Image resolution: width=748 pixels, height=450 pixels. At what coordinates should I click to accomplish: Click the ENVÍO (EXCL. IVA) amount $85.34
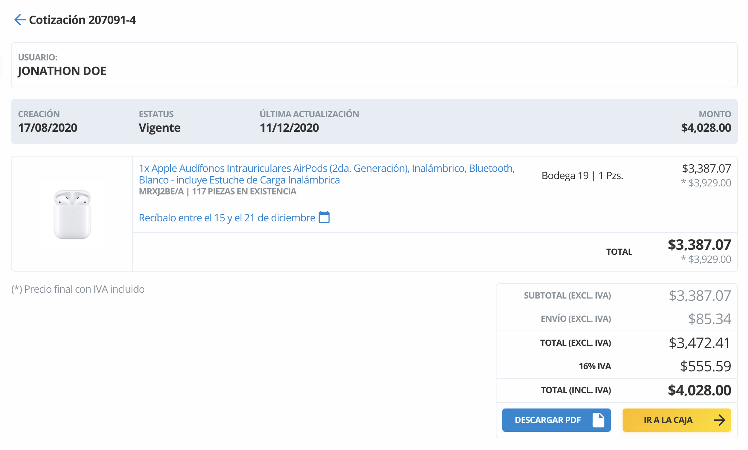click(x=709, y=319)
